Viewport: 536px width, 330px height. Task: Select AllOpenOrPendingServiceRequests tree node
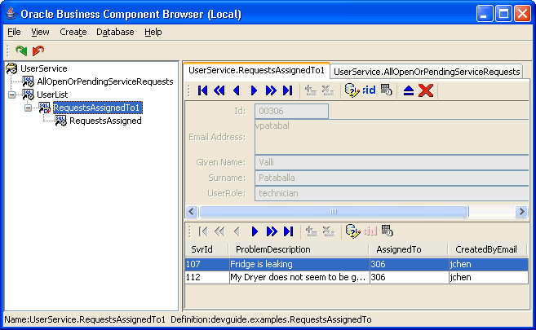(105, 81)
